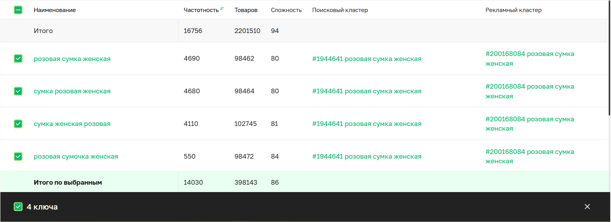Image resolution: width=611 pixels, height=222 pixels.
Task: Click the sort arrows icon beside Частотность
Action: click(222, 9)
